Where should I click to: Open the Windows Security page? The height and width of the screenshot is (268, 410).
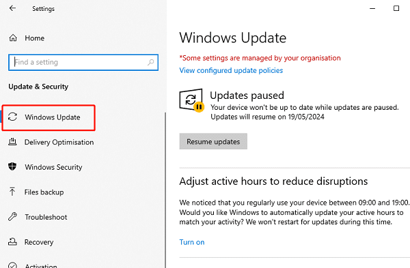click(53, 167)
